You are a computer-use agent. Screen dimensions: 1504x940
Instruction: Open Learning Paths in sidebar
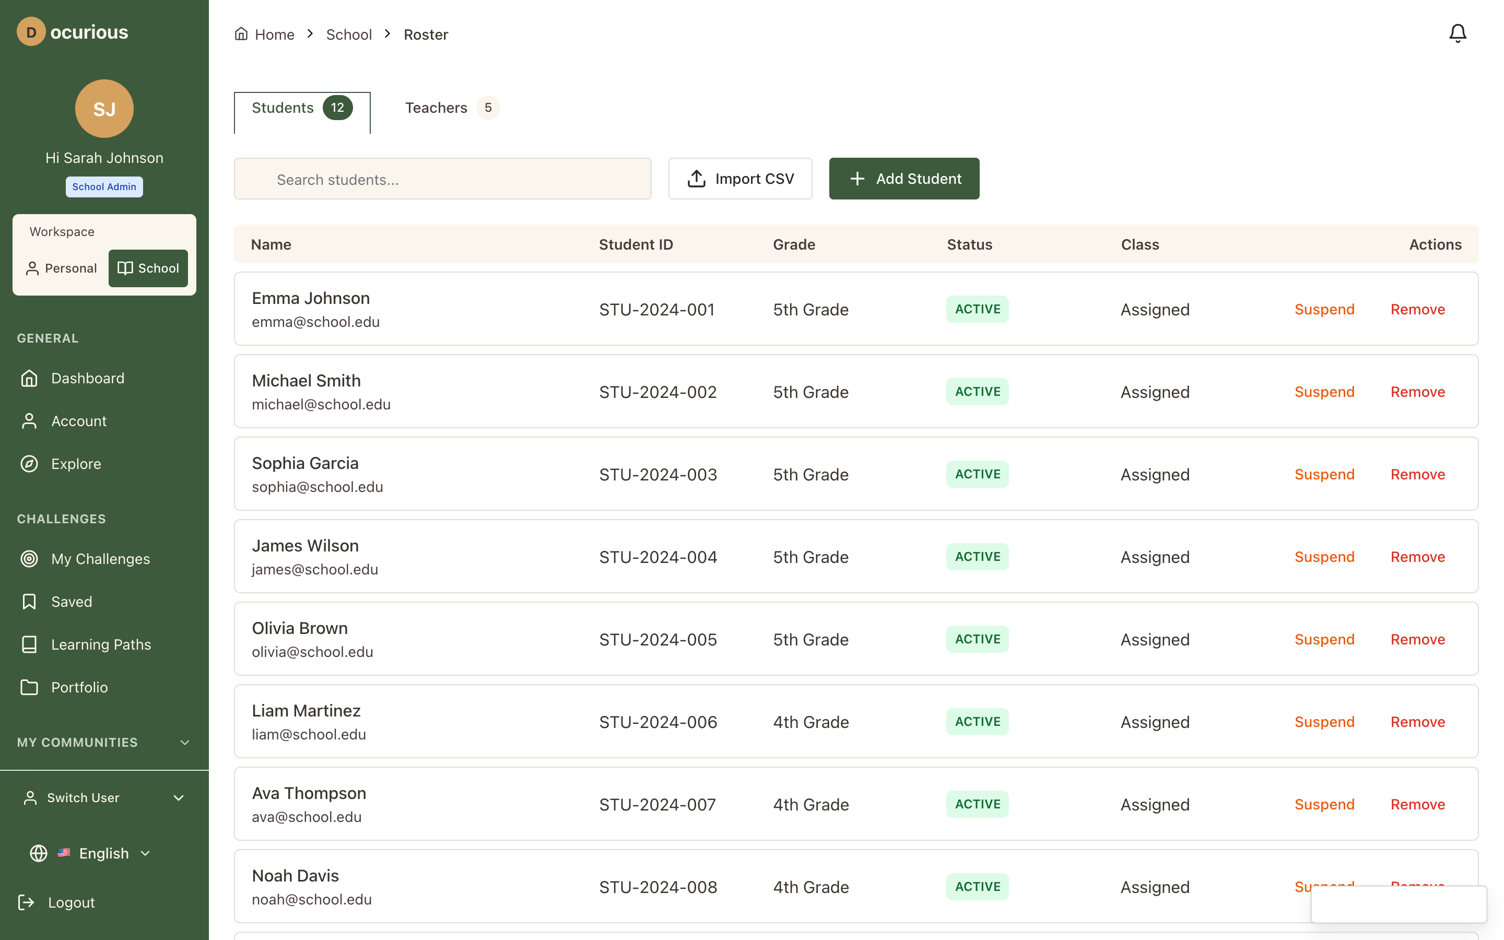[x=101, y=644]
